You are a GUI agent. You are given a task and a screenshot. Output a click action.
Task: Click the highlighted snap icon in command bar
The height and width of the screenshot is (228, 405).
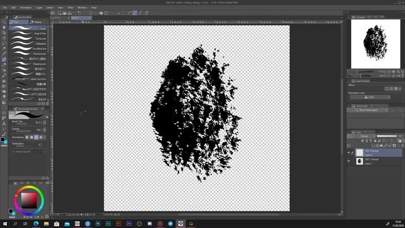pyautogui.click(x=135, y=13)
